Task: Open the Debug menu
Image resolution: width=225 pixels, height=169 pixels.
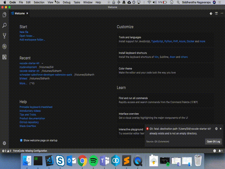Action: pos(66,2)
